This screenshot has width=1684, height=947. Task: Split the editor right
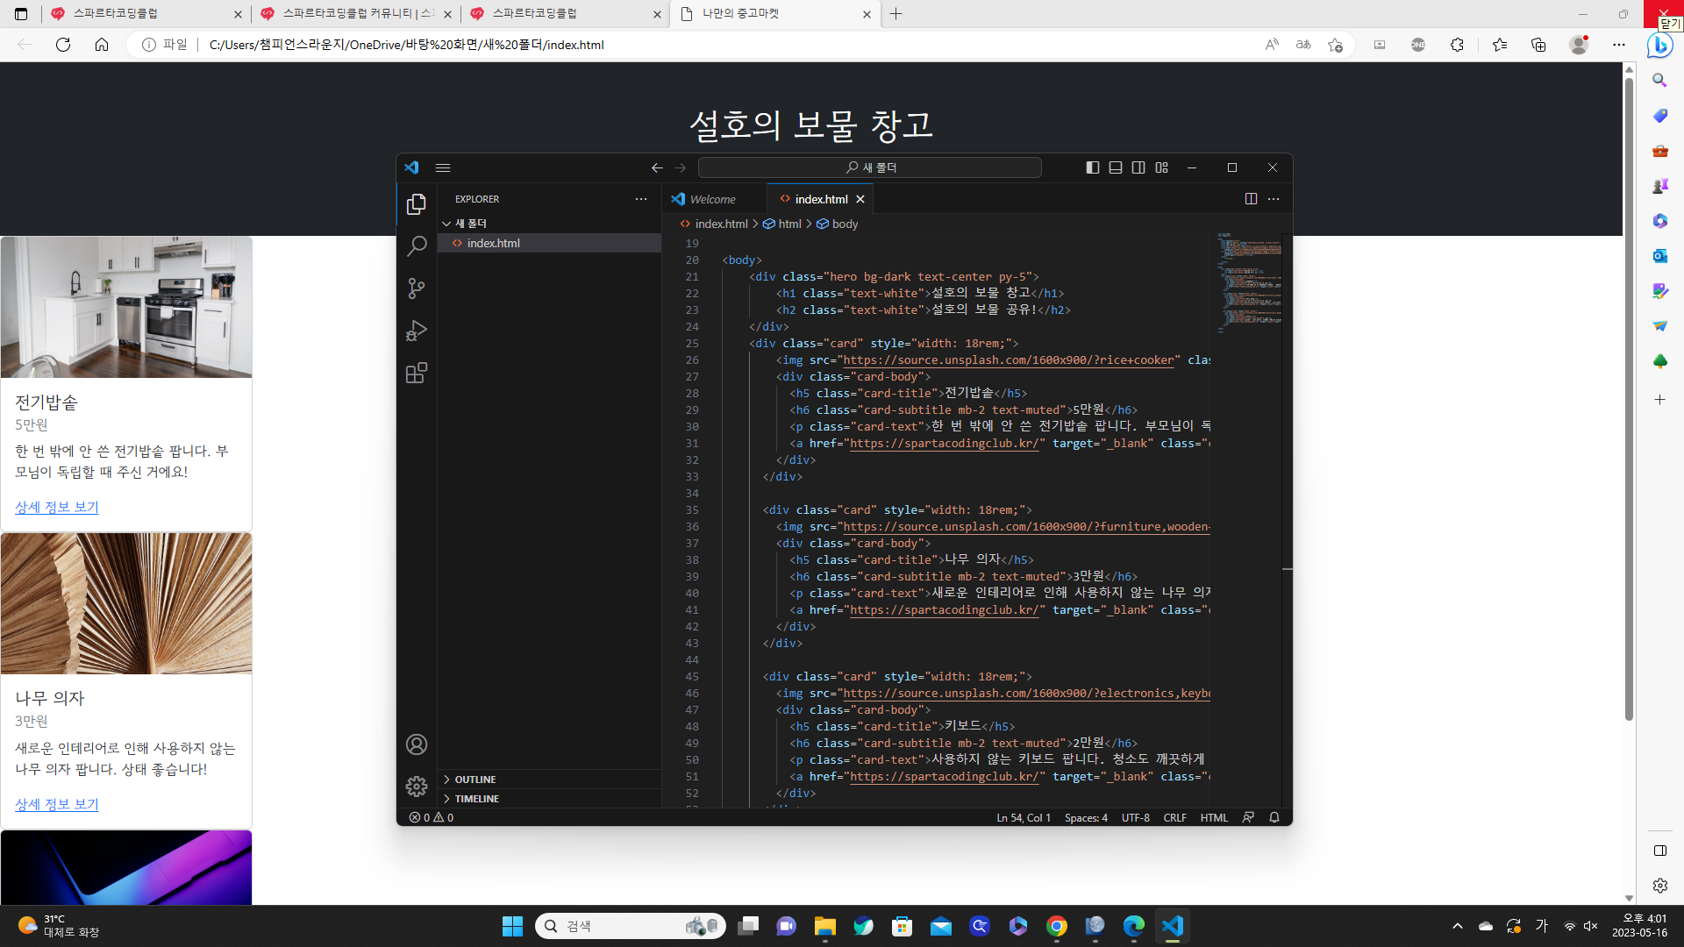tap(1251, 199)
